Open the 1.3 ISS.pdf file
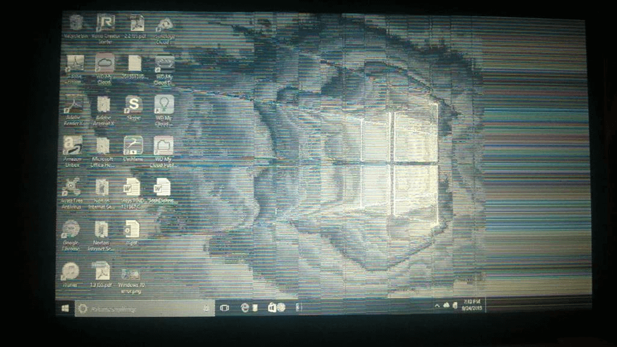This screenshot has height=347, width=617. pyautogui.click(x=101, y=275)
